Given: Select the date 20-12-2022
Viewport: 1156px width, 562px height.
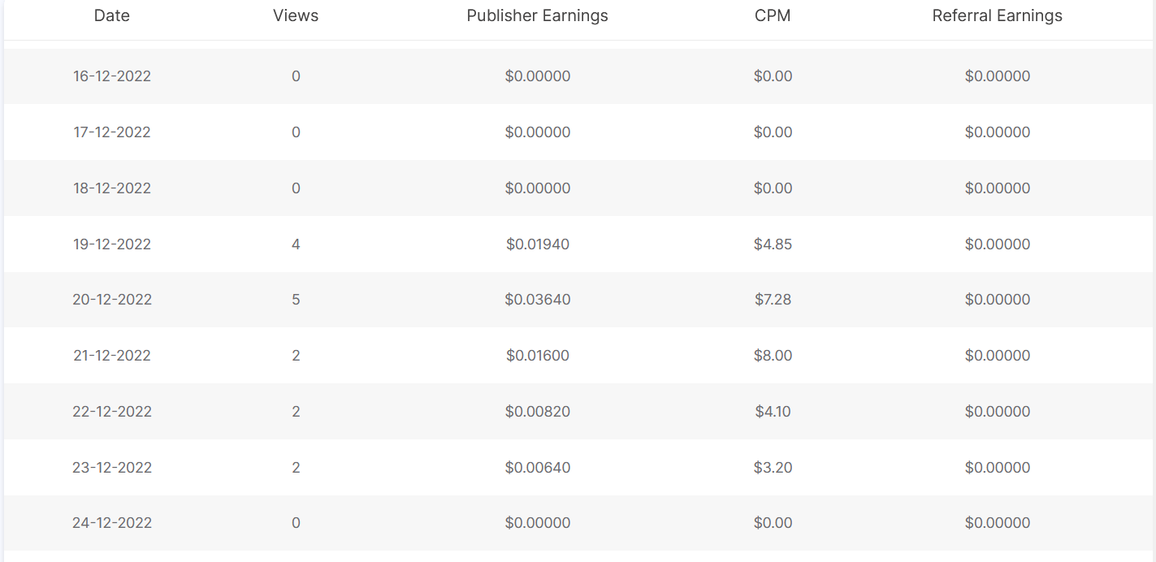Looking at the screenshot, I should pos(112,300).
